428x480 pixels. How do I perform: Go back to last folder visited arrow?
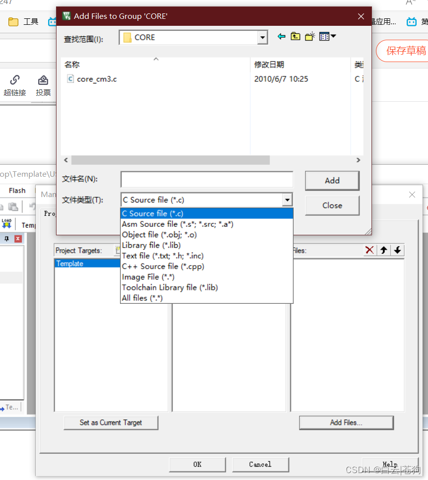[x=282, y=37]
